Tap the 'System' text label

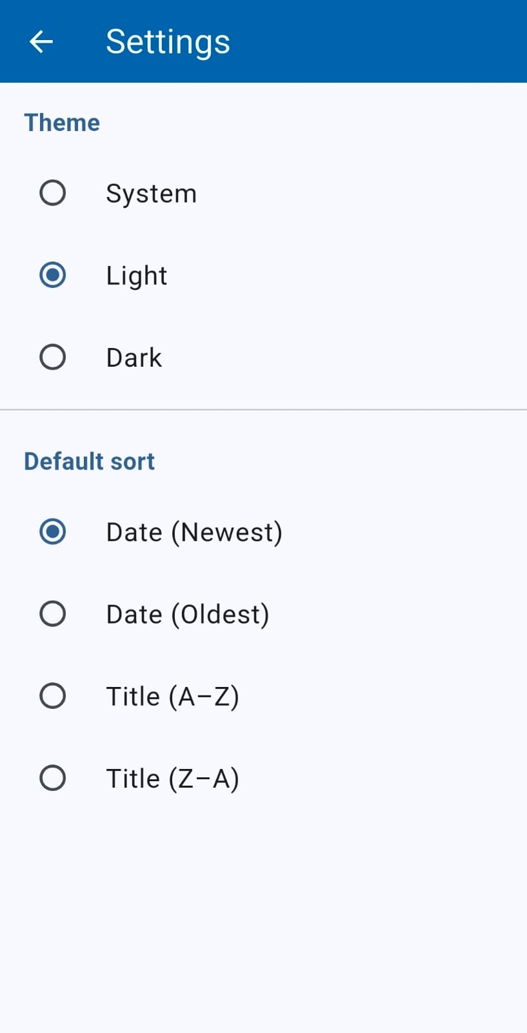(151, 194)
